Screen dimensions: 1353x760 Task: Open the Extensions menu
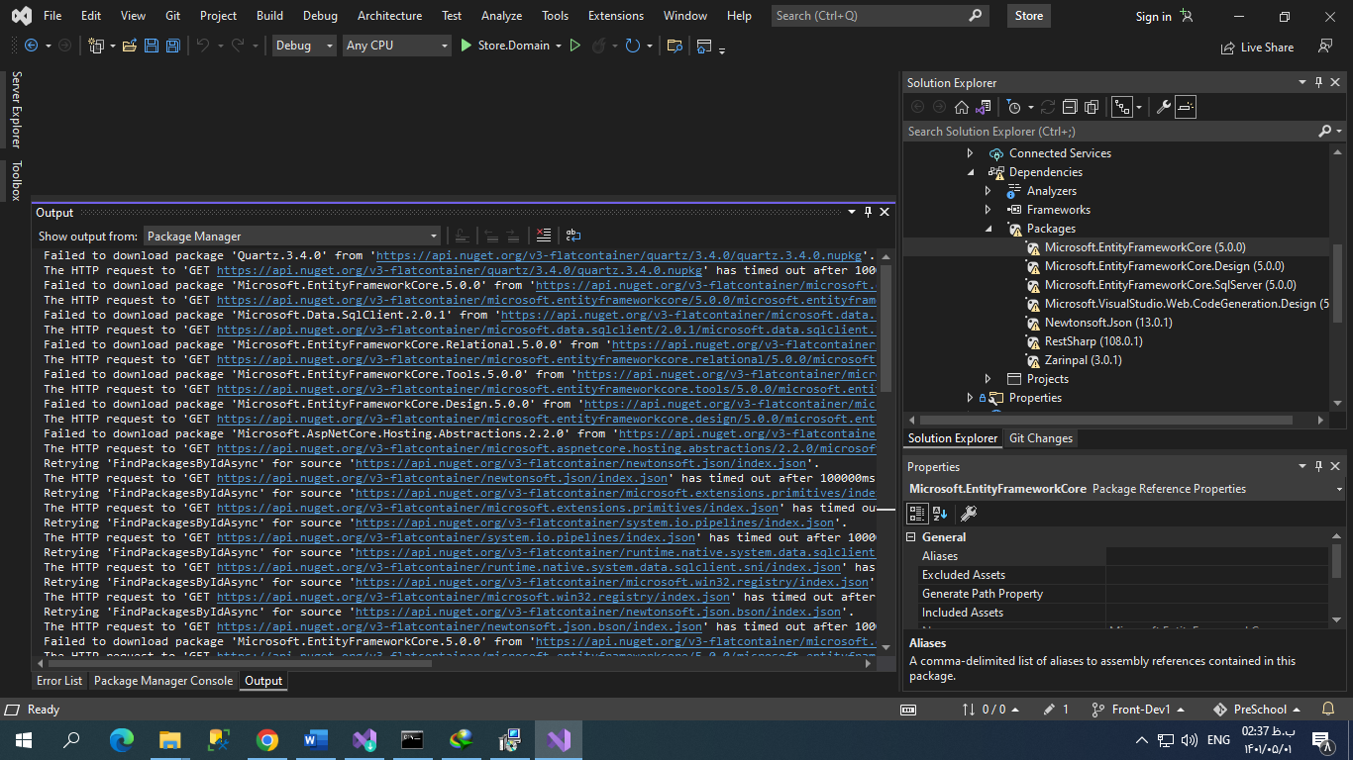coord(615,16)
